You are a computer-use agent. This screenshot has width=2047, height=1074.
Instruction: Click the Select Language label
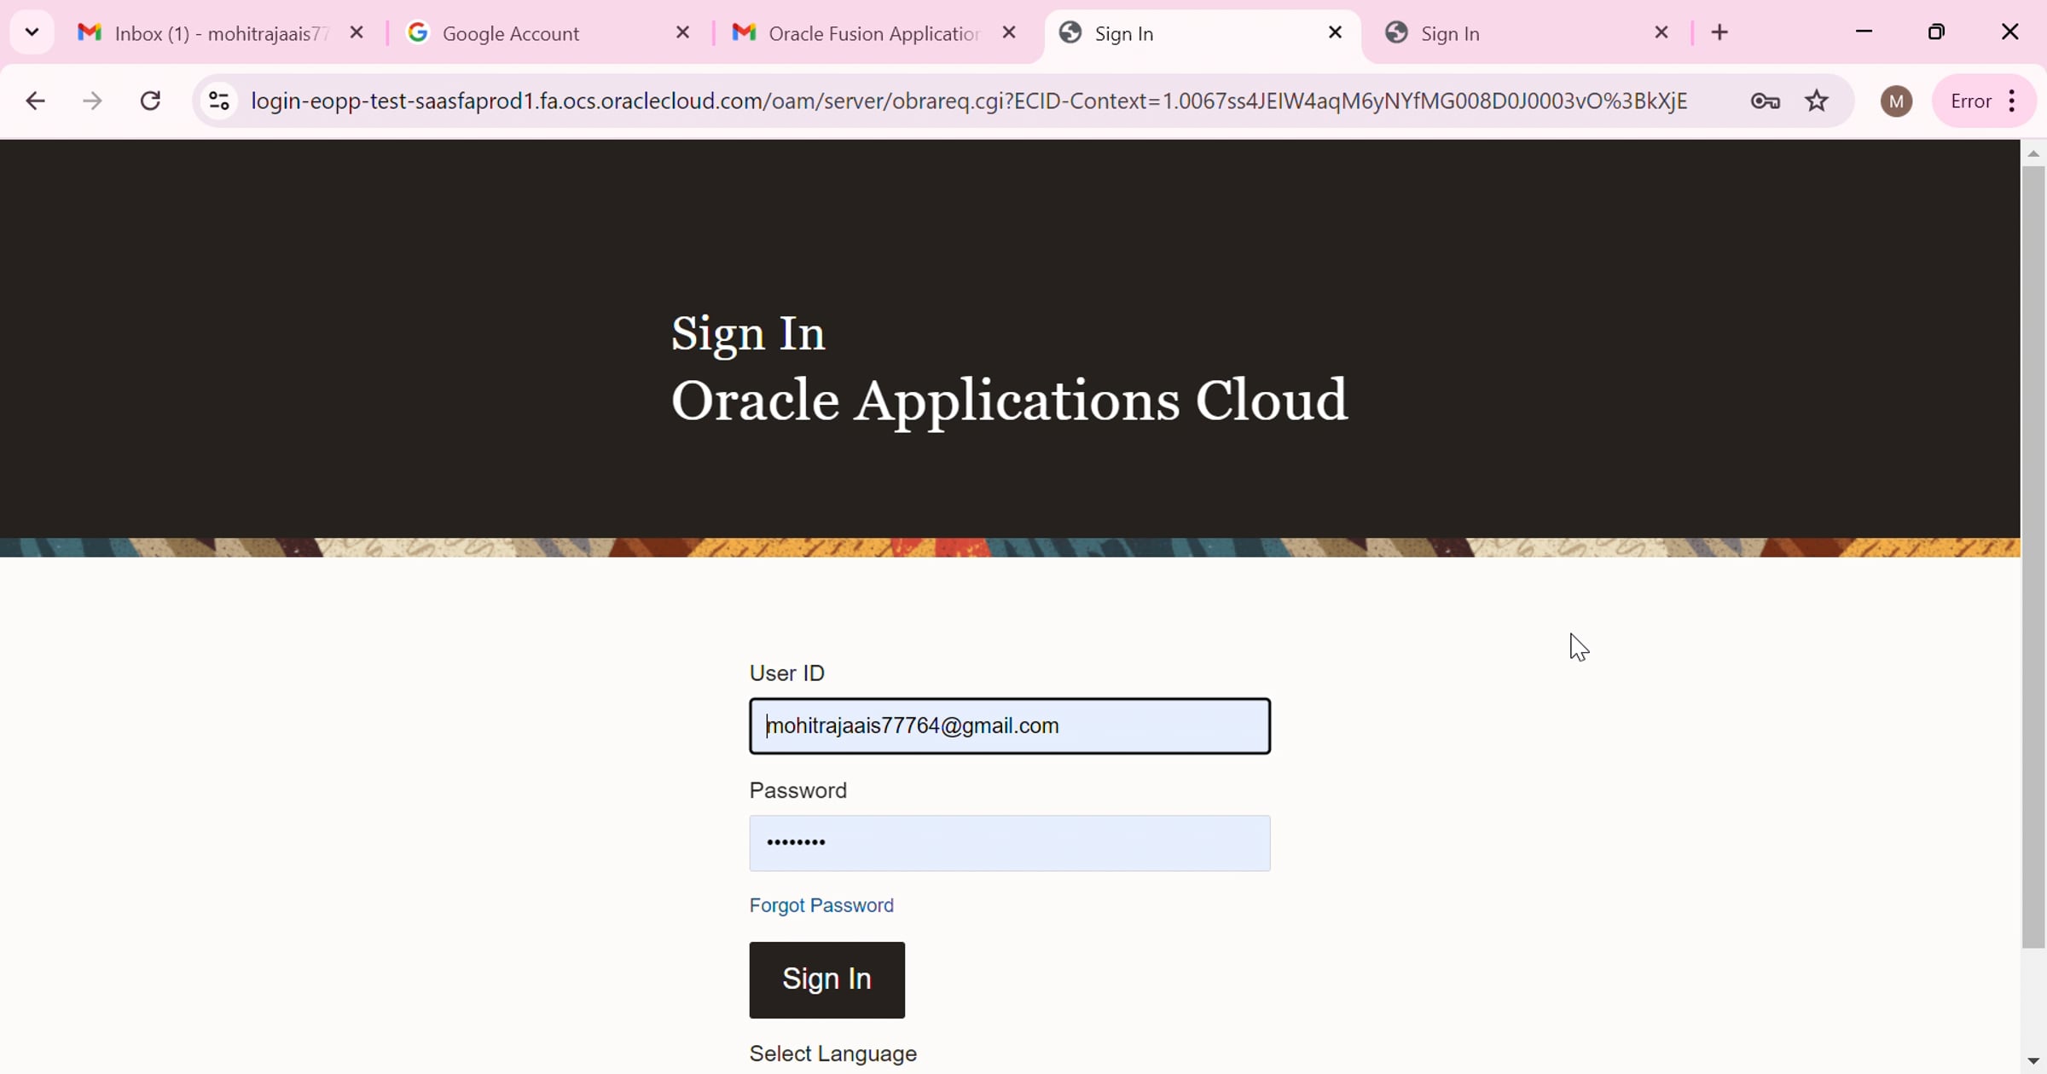(833, 1054)
